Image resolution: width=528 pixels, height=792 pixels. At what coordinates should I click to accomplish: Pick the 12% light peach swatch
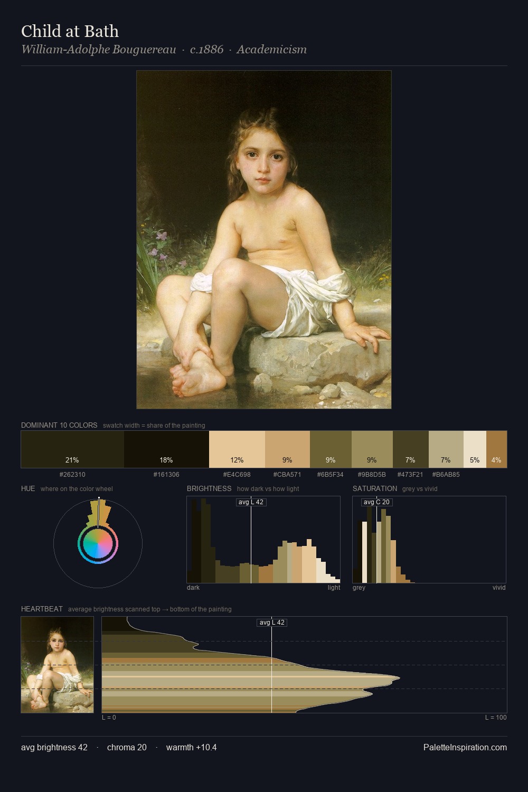coord(237,449)
